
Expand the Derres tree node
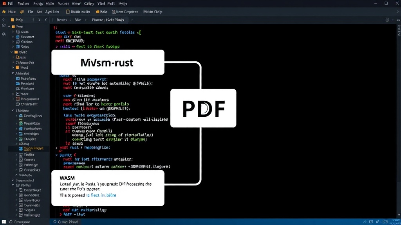16,160
